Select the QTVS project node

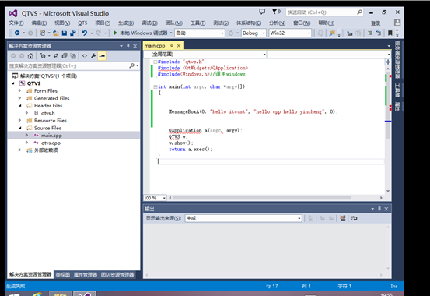(33, 83)
